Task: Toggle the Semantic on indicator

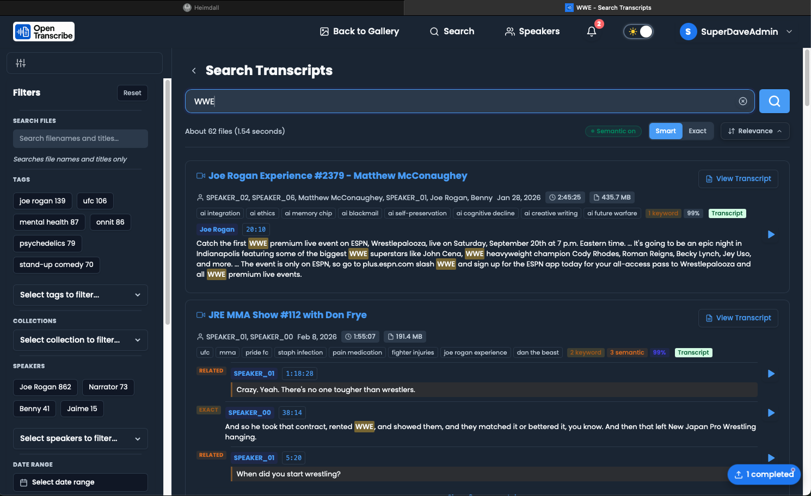Action: point(613,131)
